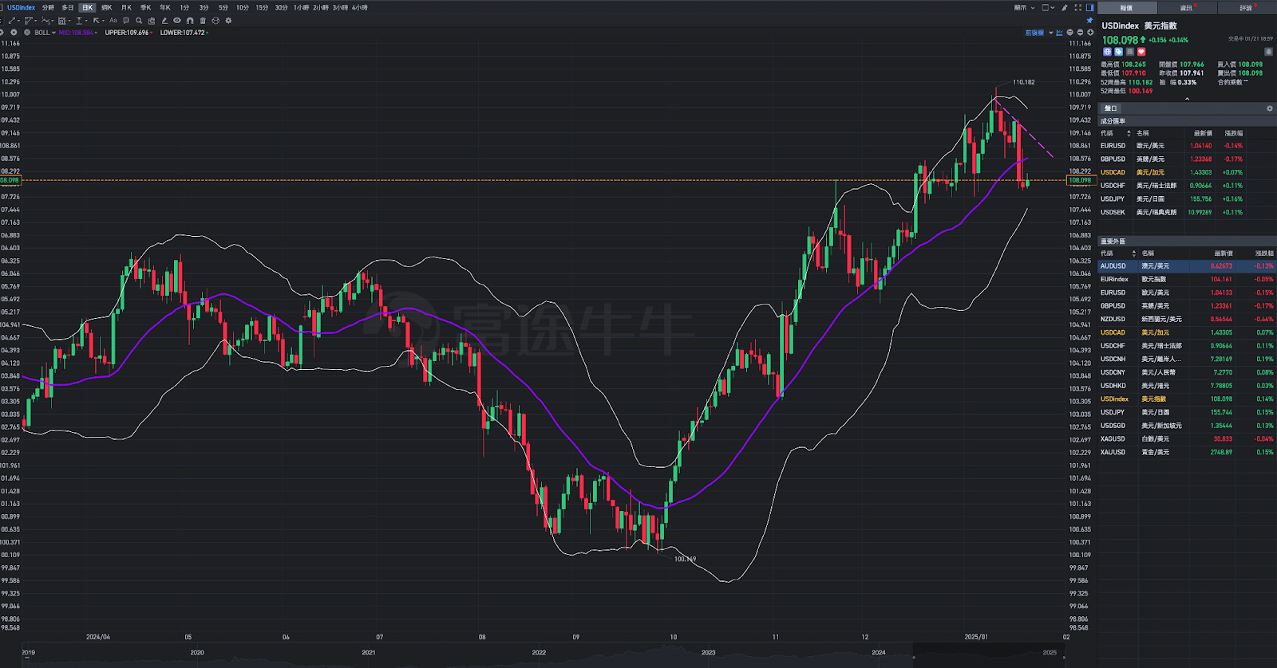This screenshot has width=1277, height=668.
Task: Switch to the 資訊 tab
Action: 1187,8
